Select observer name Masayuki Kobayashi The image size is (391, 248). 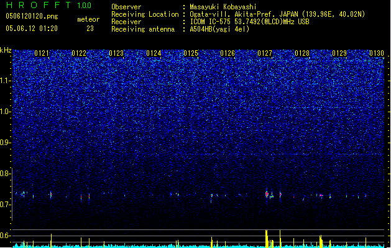(x=223, y=7)
